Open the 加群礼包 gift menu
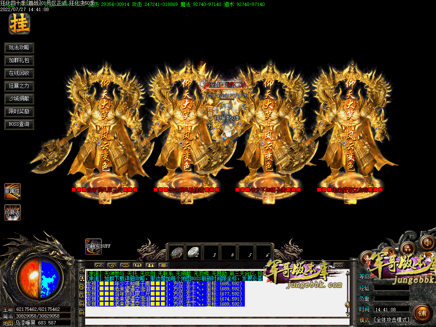This screenshot has height=327, width=436. [x=19, y=60]
